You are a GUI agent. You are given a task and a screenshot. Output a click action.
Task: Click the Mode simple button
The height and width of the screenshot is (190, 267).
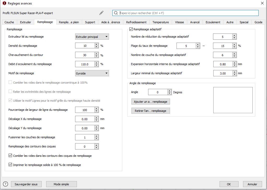61,184
